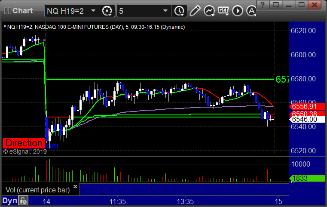The image size is (327, 207).
Task: Click the help question mark button
Action: 263,5
